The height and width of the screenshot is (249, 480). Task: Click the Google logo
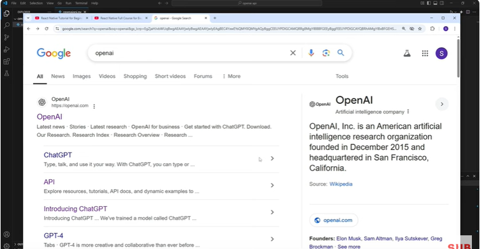(x=54, y=54)
